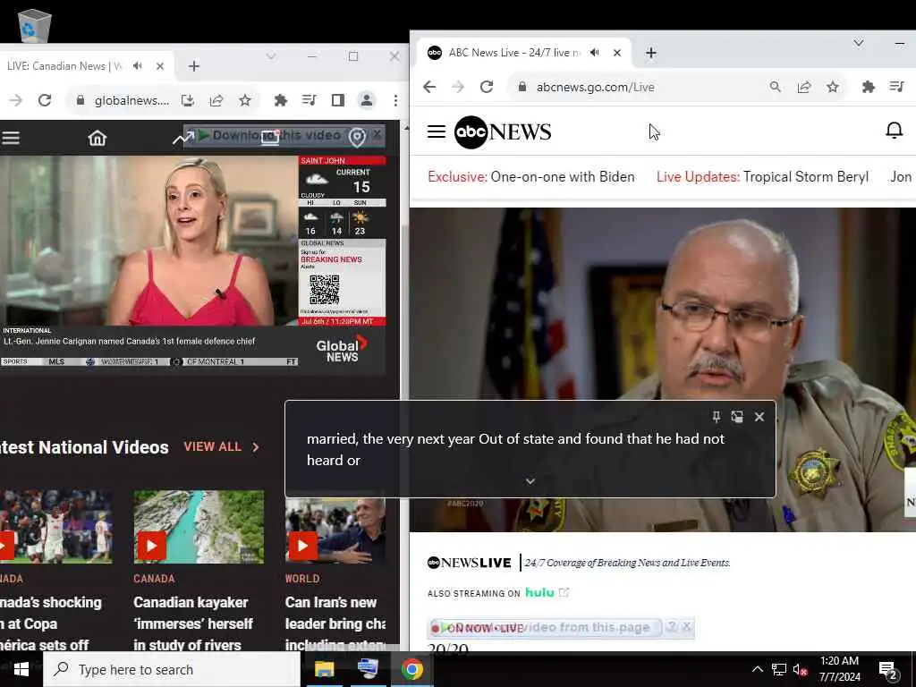Open Can Iran's new leader headline
Screen dimensions: 916x687
point(335,623)
